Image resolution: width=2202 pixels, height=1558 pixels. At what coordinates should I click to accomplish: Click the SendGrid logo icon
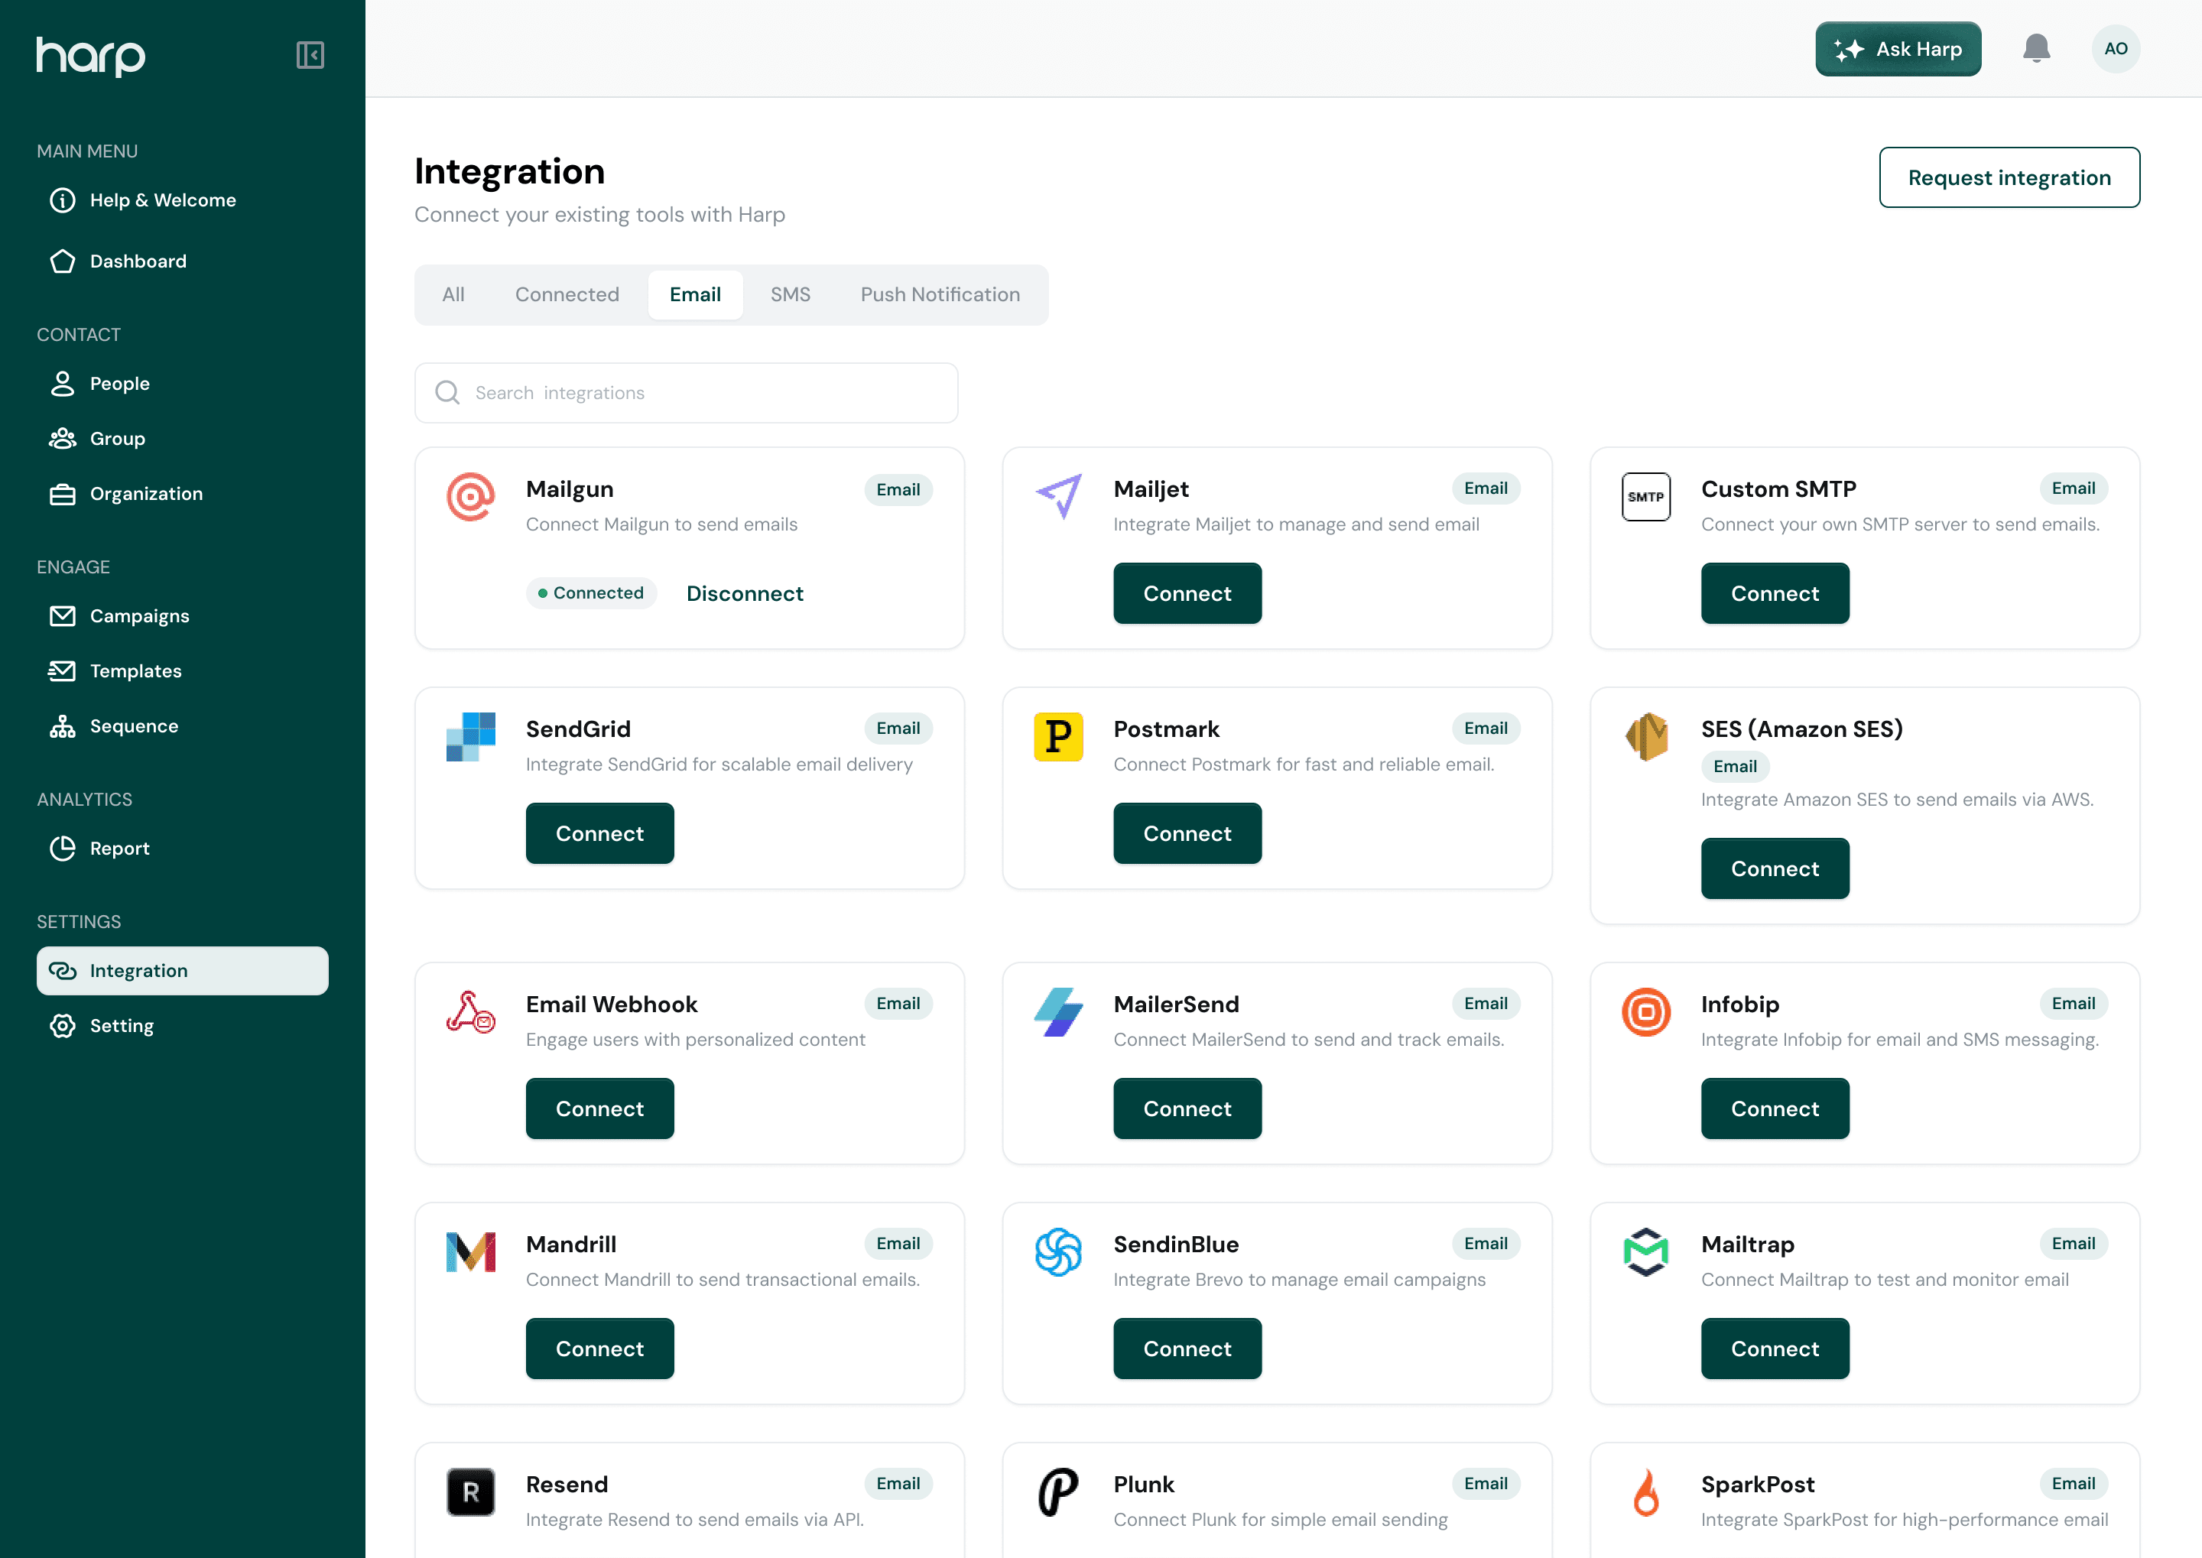[x=470, y=737]
